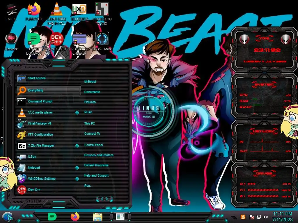The height and width of the screenshot is (223, 298).
Task: Open FF7 Configuration from start menu
Action: [49, 134]
